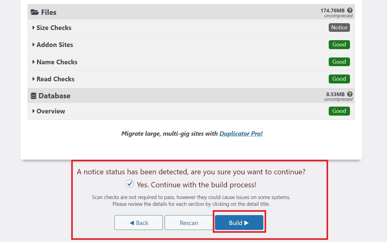This screenshot has height=242, width=387.
Task: Click the Database stack icon
Action: click(34, 96)
